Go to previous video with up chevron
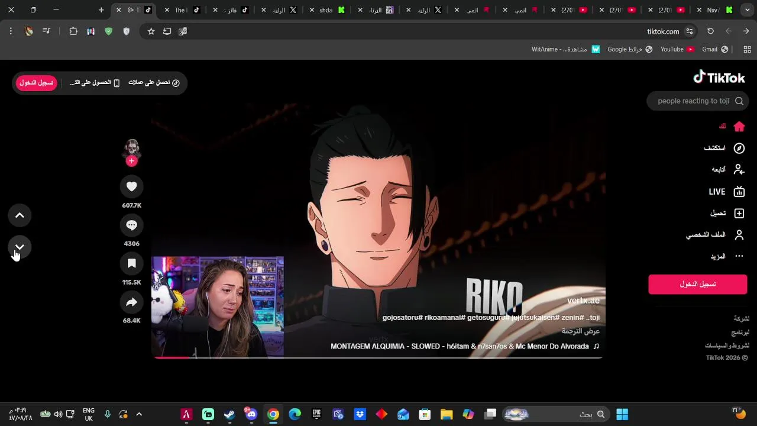This screenshot has width=757, height=426. click(20, 215)
